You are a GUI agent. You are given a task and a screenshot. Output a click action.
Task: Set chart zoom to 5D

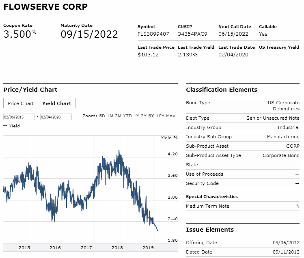102,116
